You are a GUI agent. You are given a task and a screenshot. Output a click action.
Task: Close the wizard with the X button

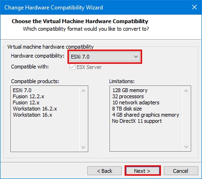pos(194,7)
